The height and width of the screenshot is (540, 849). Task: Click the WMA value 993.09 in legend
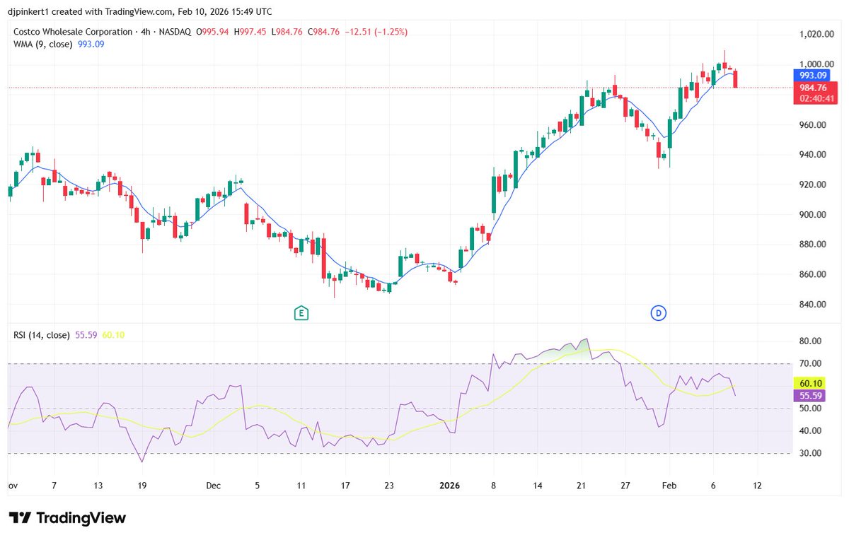(91, 44)
